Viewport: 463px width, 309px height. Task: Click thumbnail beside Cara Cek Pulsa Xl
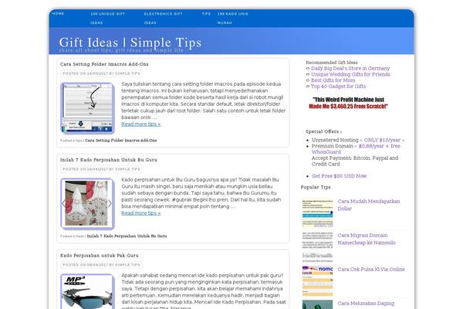point(317,281)
